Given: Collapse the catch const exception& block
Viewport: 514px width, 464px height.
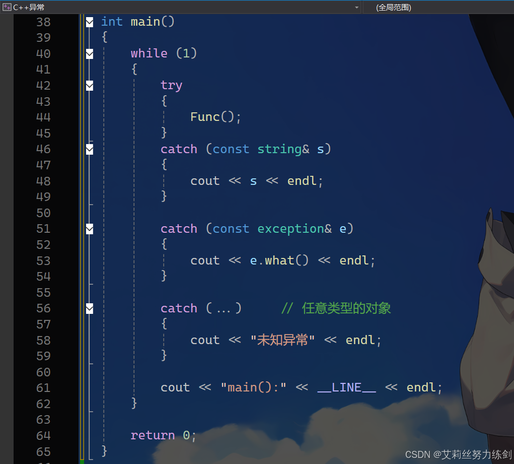Looking at the screenshot, I should pos(90,229).
